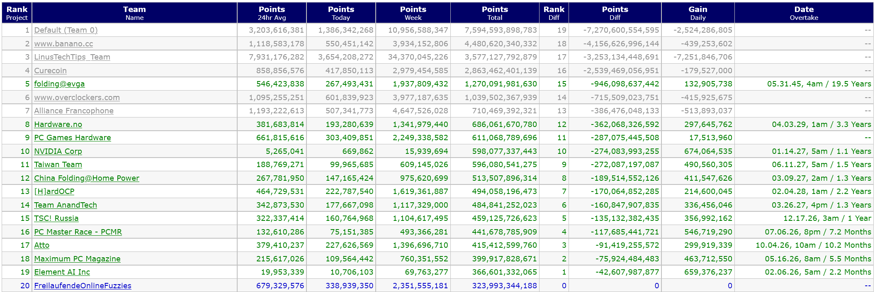Open the Default (Team 0) team link
This screenshot has width=875, height=292.
(x=66, y=30)
